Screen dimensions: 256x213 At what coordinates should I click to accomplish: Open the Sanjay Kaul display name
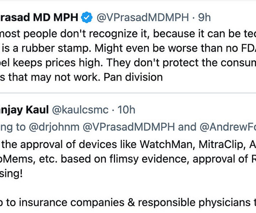point(24,110)
